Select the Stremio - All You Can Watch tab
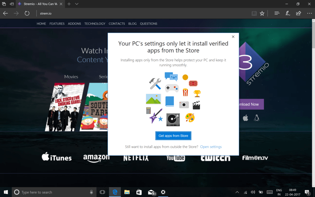Screen dimensions: 315x197 point(40,4)
